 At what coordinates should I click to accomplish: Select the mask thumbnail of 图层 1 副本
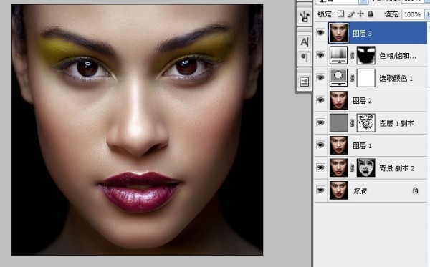tap(365, 123)
